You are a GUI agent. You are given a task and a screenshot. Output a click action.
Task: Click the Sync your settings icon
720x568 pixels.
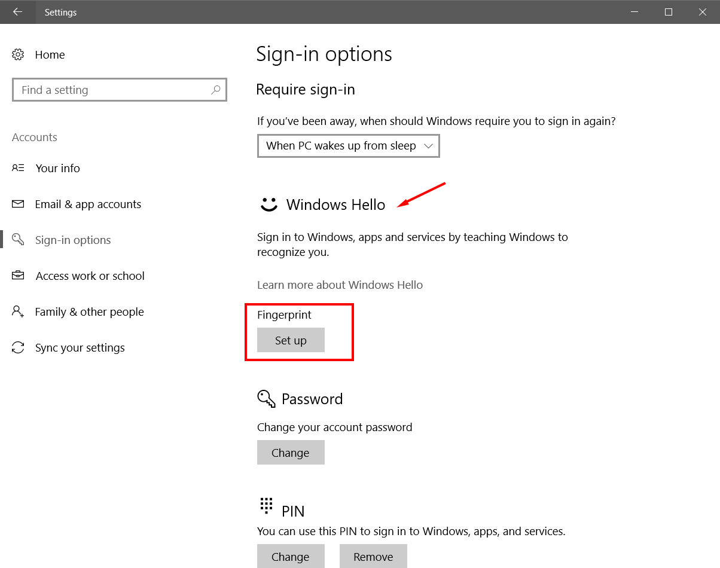[x=18, y=347]
